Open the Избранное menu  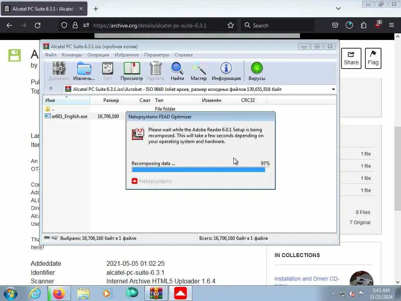[x=126, y=55]
